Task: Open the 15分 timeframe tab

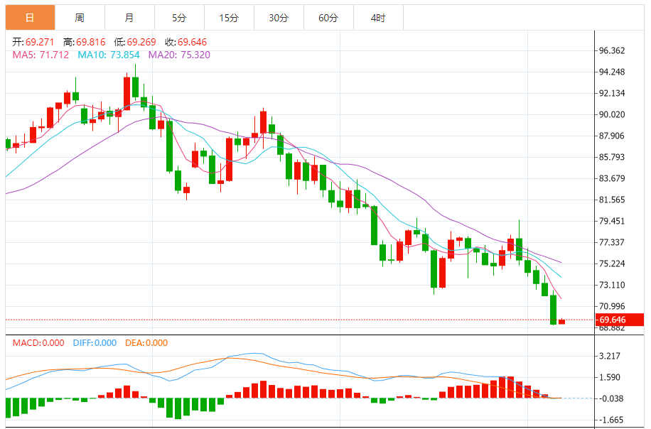Action: tap(229, 18)
